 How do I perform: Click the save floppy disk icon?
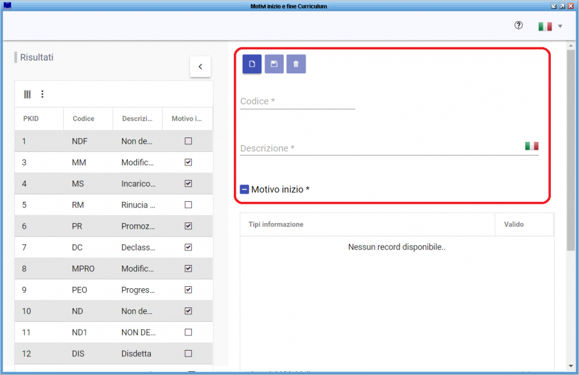274,64
